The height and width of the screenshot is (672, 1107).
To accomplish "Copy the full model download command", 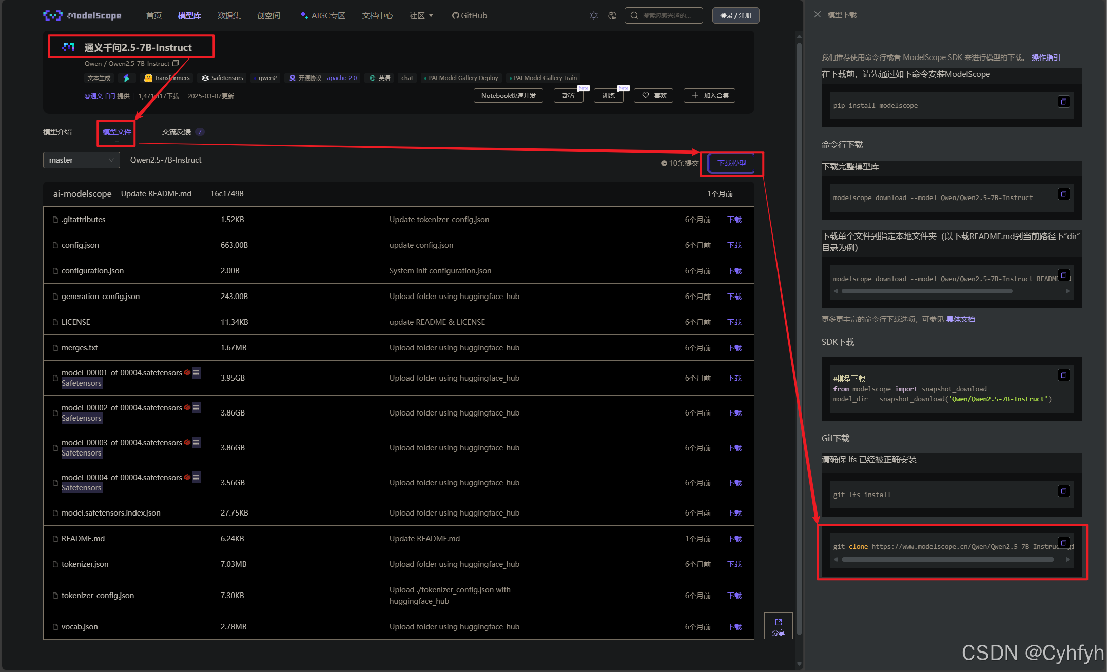I will (1064, 194).
